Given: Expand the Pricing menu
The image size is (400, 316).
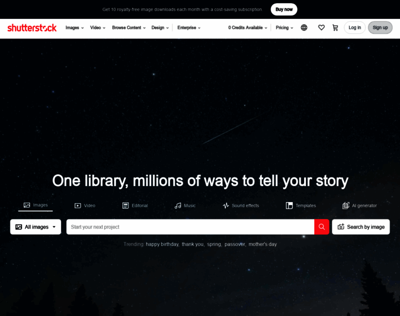Looking at the screenshot, I should [284, 27].
